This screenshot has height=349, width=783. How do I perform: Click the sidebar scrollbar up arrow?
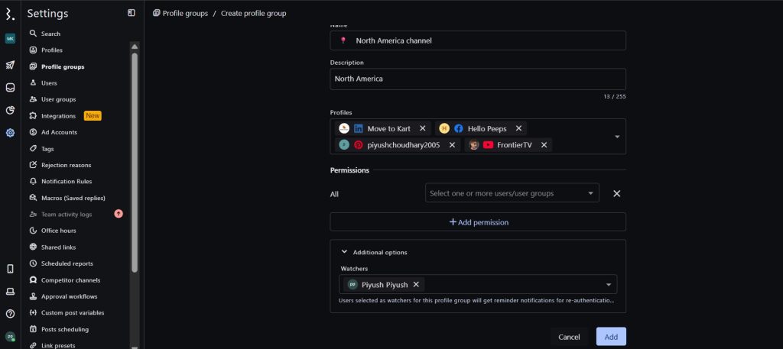135,47
